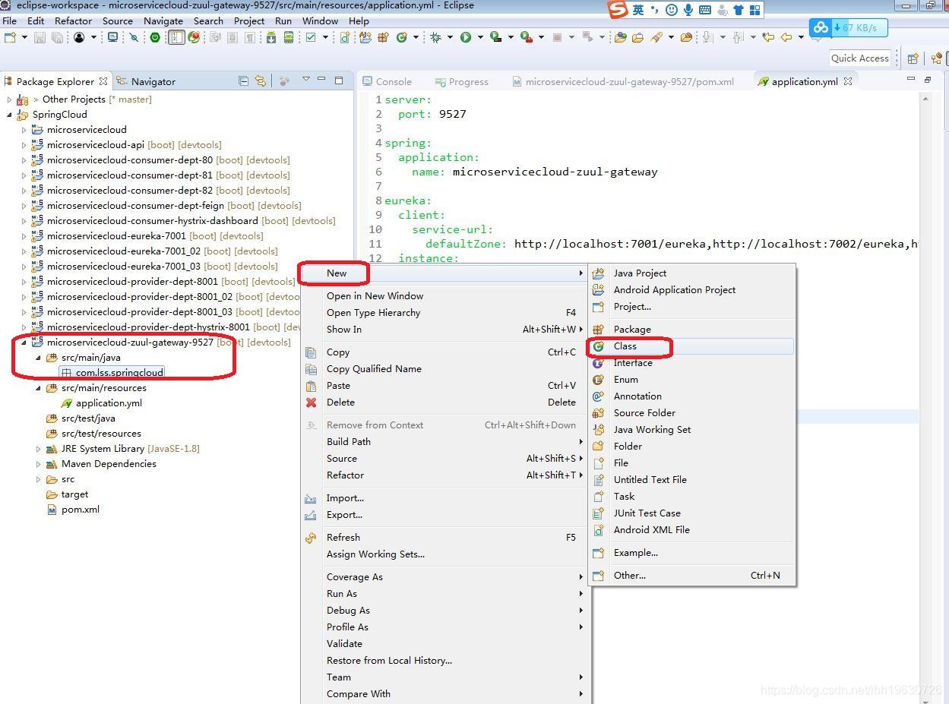
Task: Click the Open Perspective icon
Action: (913, 58)
